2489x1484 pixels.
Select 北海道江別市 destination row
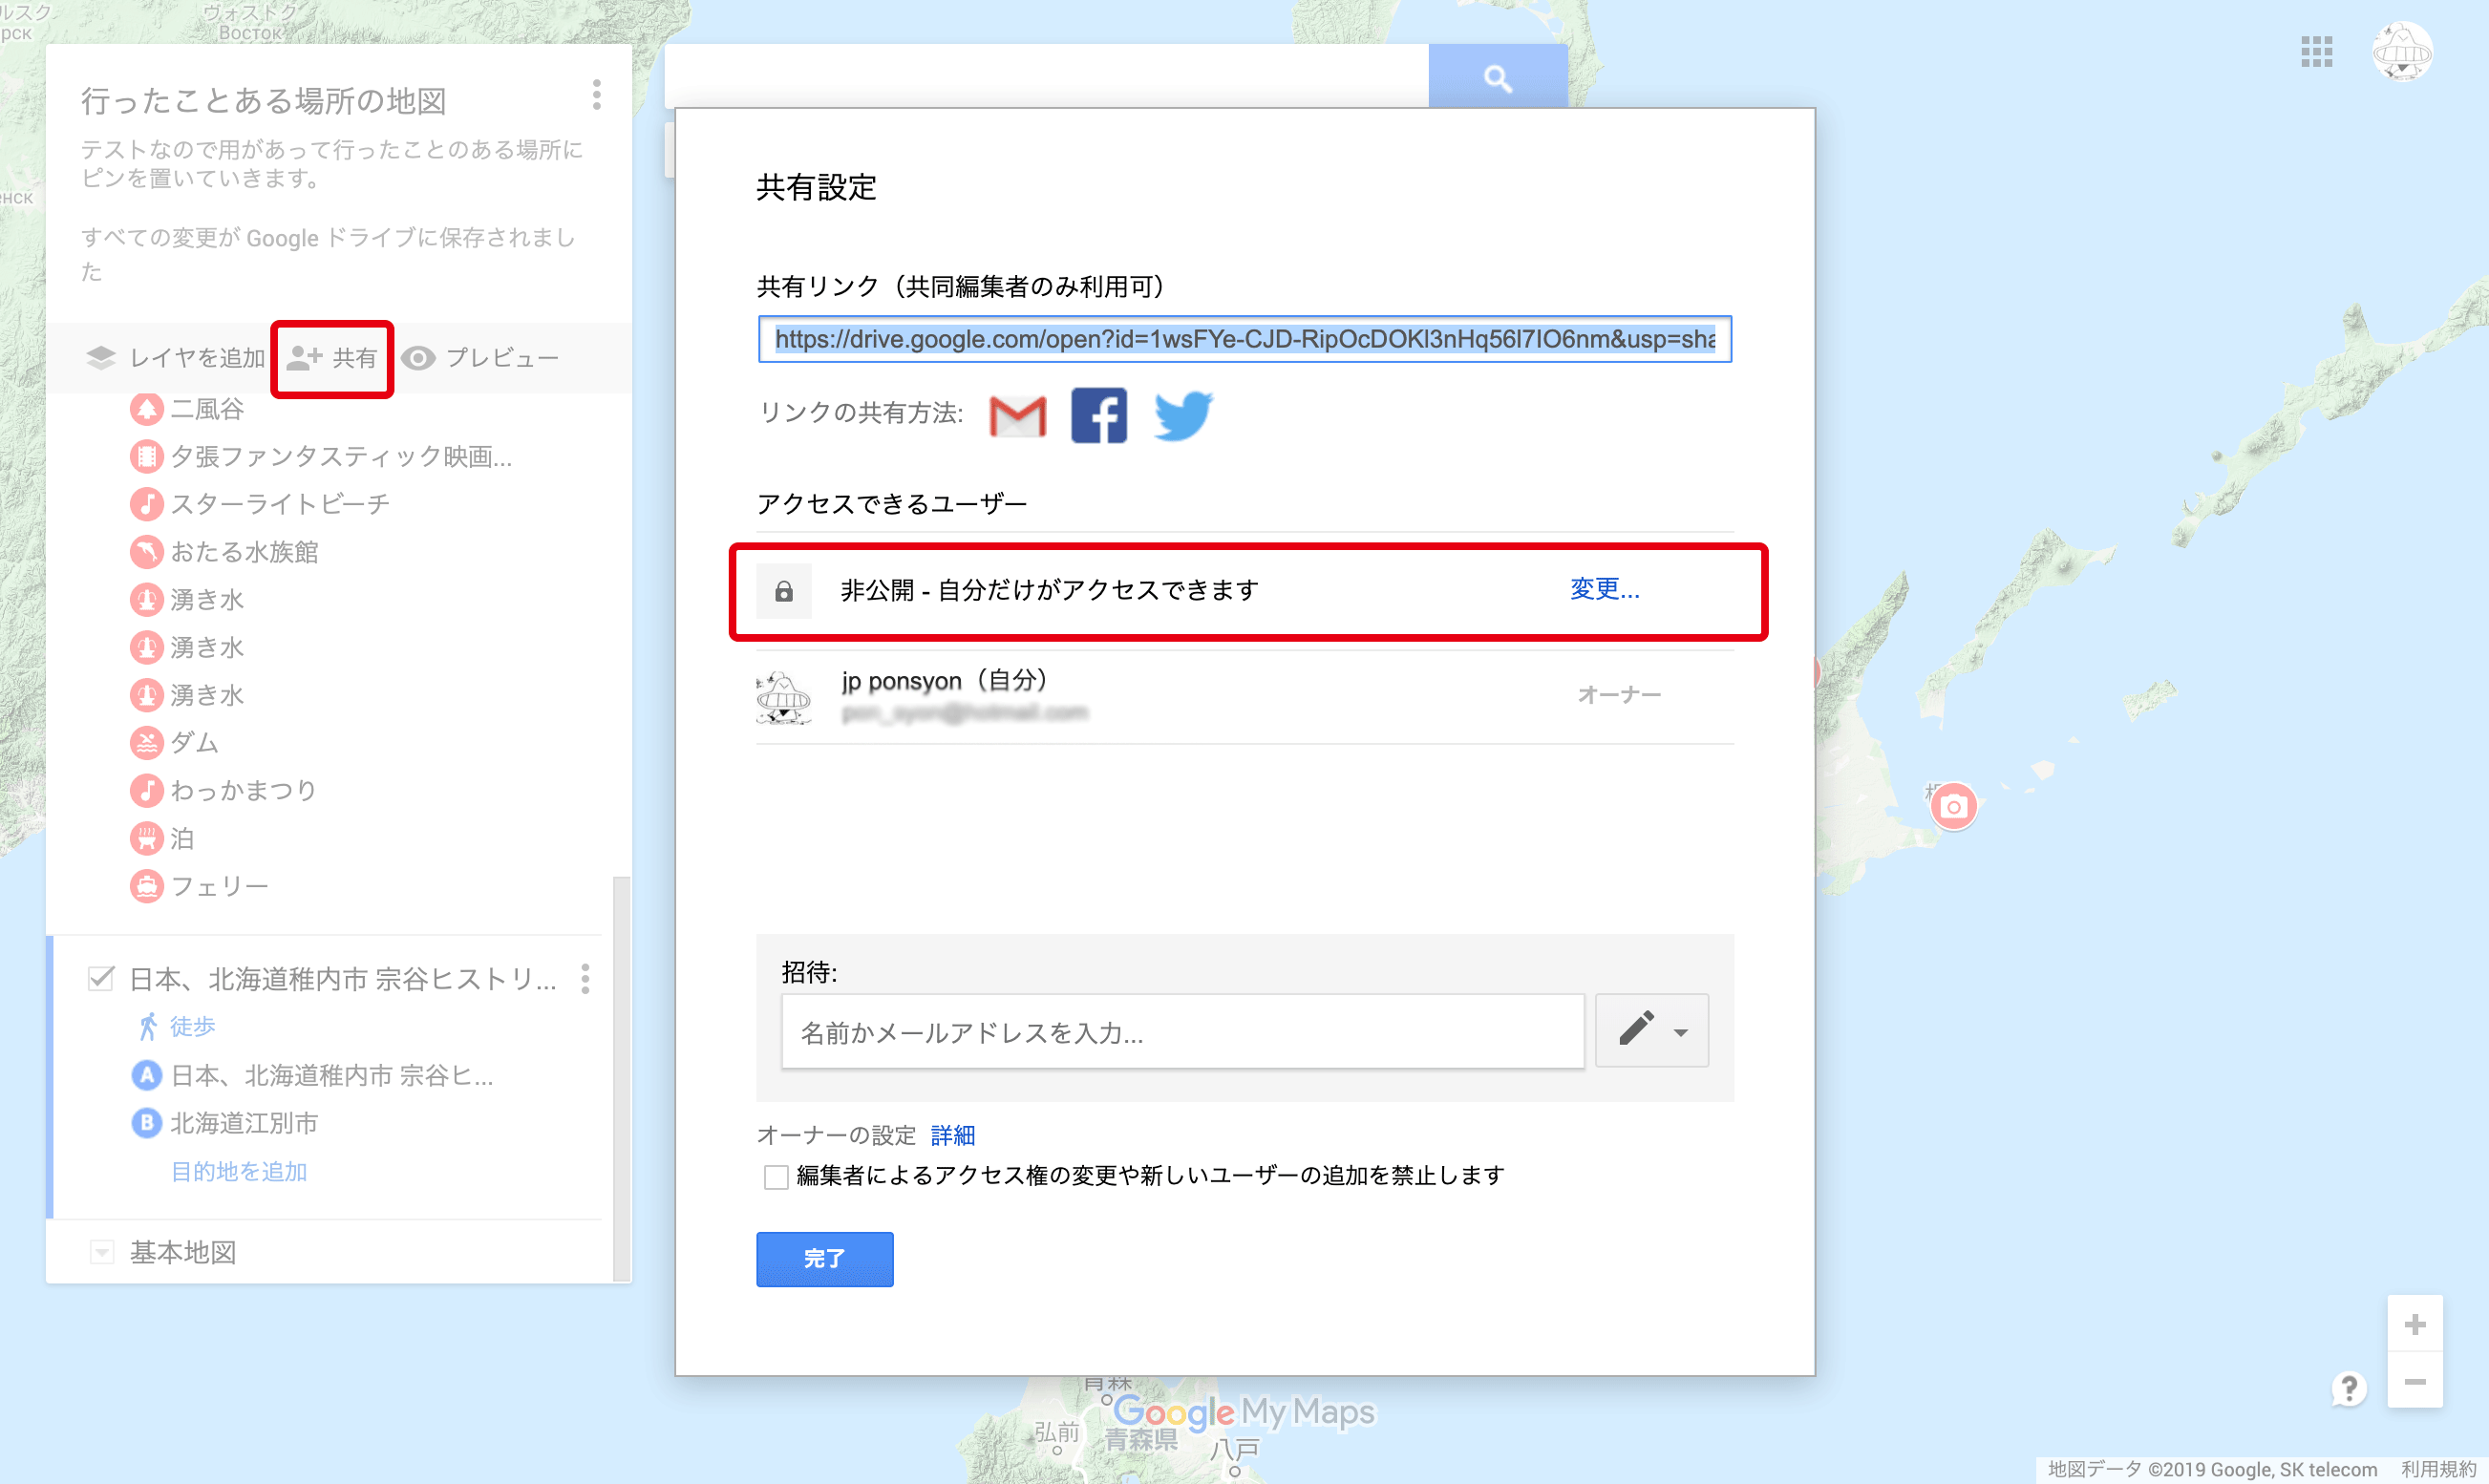point(244,1123)
